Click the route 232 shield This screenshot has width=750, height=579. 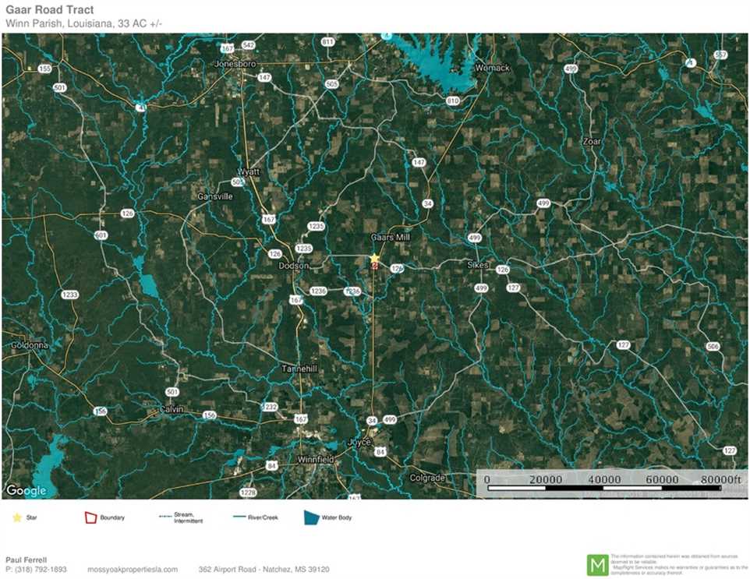(x=270, y=407)
